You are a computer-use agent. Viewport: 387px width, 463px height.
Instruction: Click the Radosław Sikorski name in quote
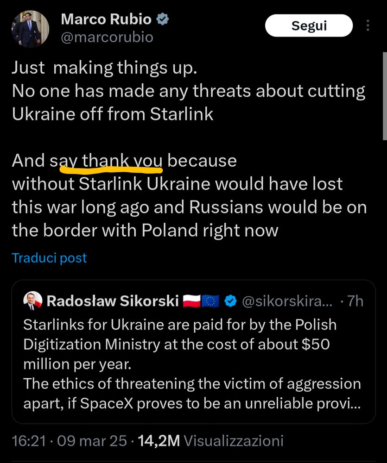click(x=113, y=301)
